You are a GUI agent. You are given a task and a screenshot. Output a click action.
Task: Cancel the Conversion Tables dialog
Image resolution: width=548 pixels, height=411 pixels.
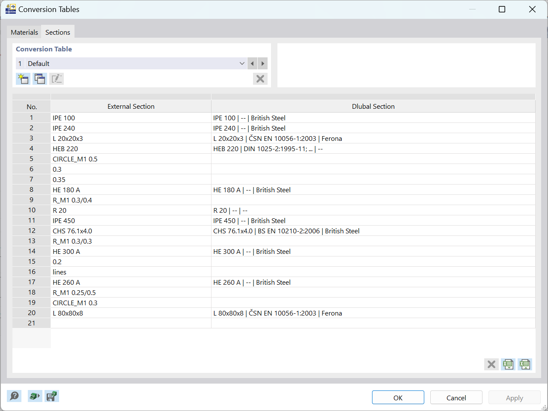pos(456,397)
